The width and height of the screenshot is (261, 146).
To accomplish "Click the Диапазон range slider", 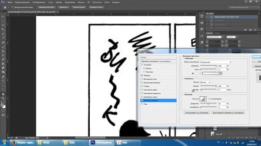I will click(x=208, y=104).
